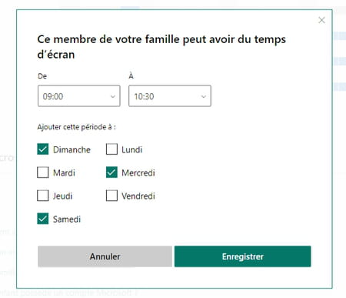This screenshot has height=298, width=346.
Task: Tick the Mardi checkbox
Action: 43,172
